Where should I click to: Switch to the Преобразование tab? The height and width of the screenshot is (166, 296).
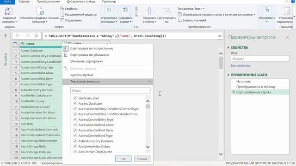(48, 1)
